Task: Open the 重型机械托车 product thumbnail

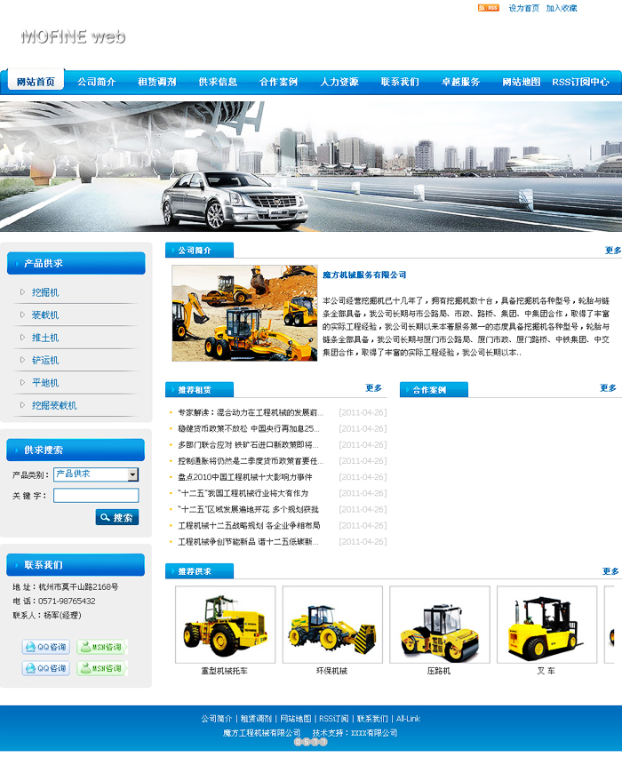Action: [x=225, y=624]
